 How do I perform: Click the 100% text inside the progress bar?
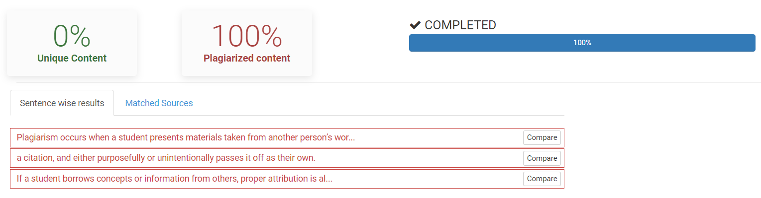[582, 43]
